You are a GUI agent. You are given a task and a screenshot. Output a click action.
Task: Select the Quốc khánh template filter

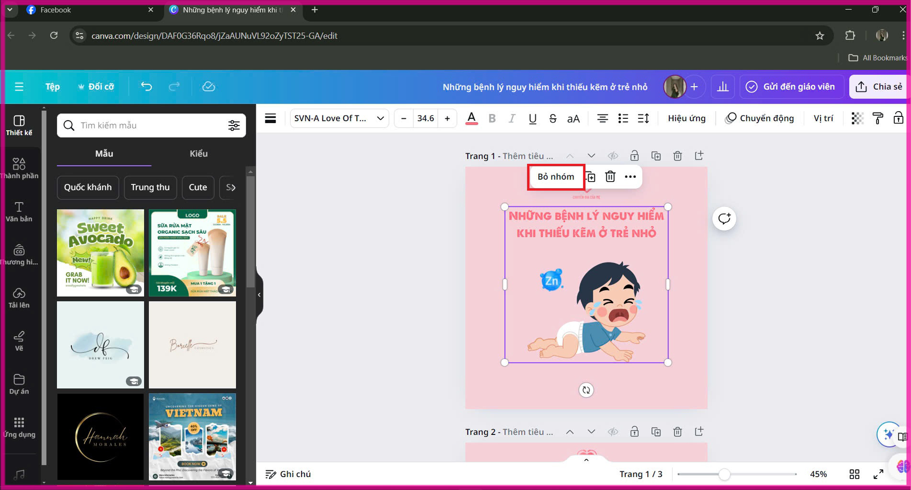point(88,187)
